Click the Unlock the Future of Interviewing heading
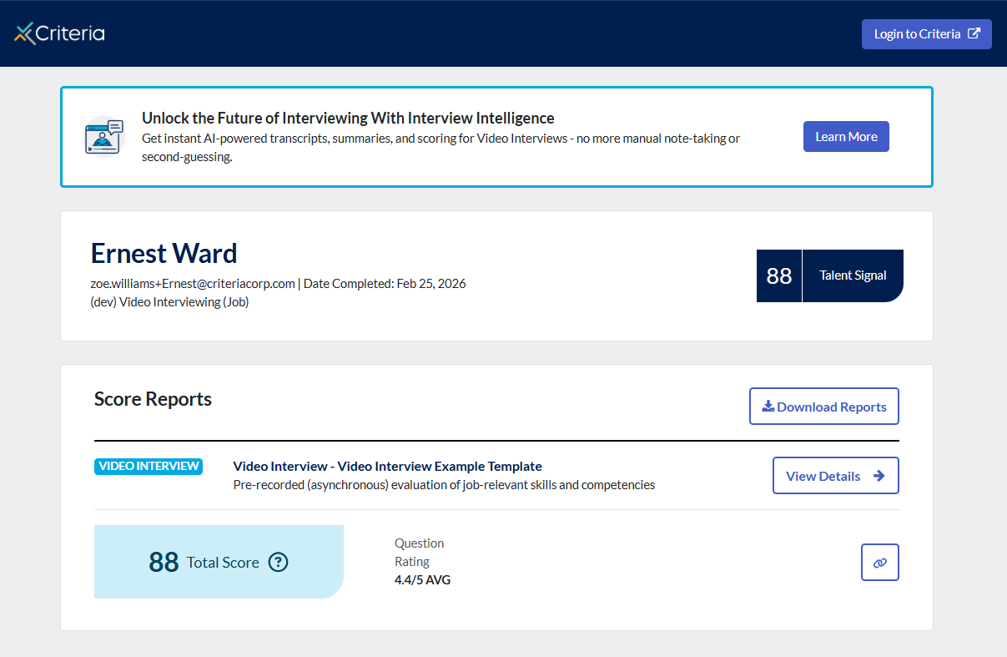Screen dimensions: 1007x657 click(x=348, y=118)
